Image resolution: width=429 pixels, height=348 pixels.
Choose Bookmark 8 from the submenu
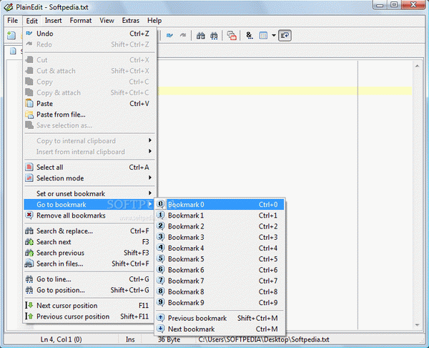coord(220,291)
